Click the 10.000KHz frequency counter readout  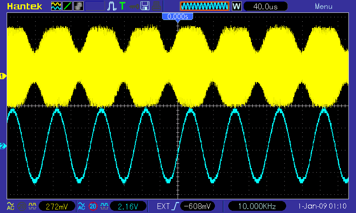257,206
